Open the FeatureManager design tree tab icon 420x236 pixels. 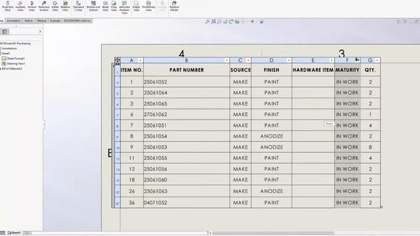pyautogui.click(x=5, y=31)
